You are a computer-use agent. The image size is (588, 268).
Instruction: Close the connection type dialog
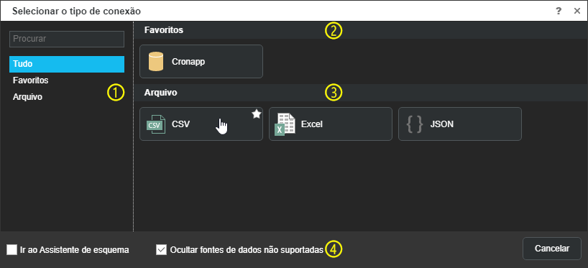(577, 11)
